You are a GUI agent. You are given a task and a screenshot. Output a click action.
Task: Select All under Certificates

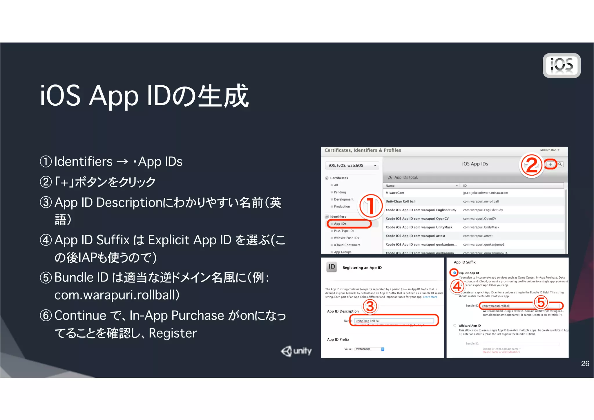point(336,185)
